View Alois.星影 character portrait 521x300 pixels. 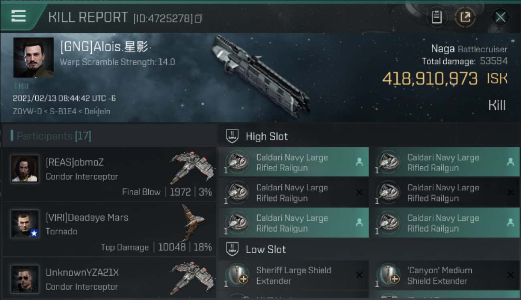(x=33, y=58)
